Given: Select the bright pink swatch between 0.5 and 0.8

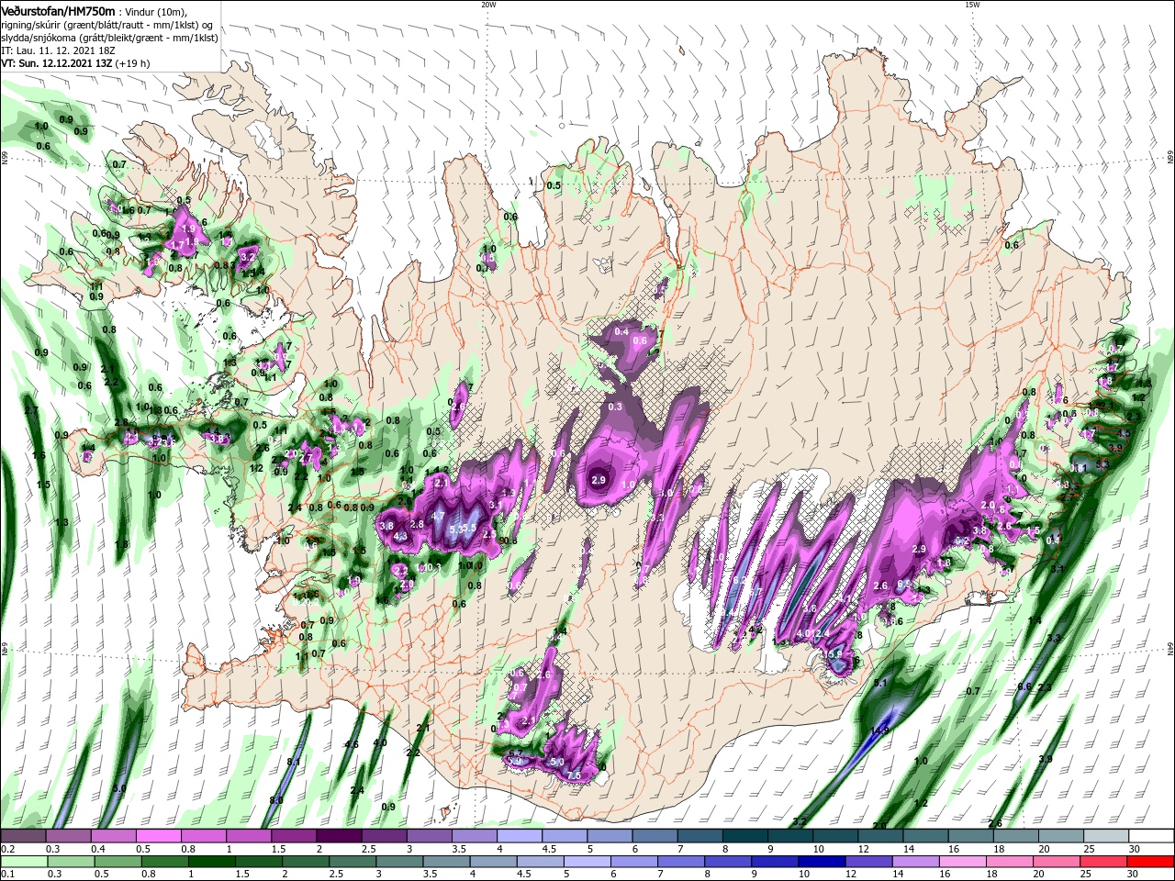Looking at the screenshot, I should (158, 836).
